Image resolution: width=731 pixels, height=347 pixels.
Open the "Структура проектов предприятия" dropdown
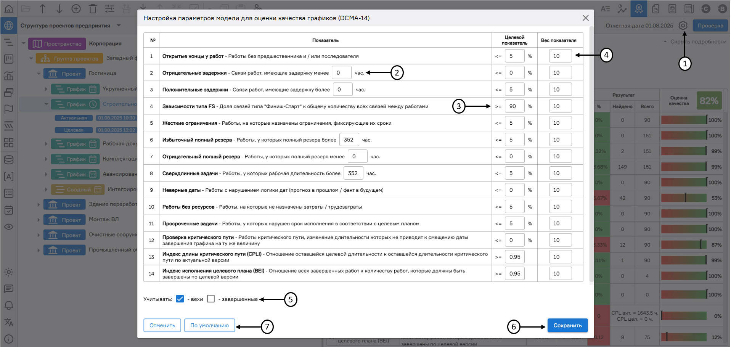pyautogui.click(x=119, y=26)
